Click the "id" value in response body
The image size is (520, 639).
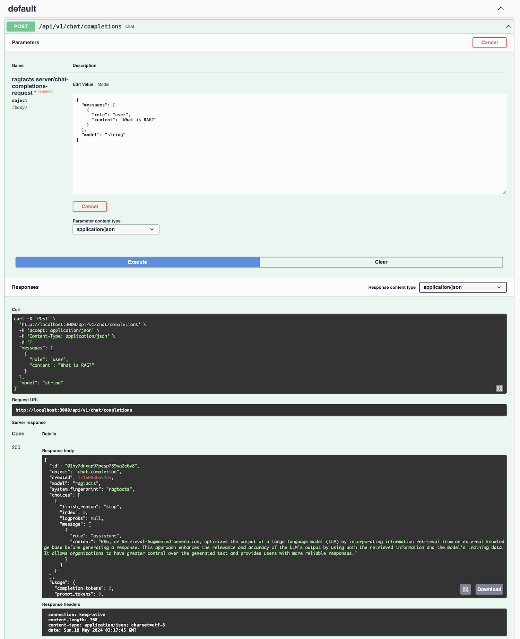tap(101, 466)
